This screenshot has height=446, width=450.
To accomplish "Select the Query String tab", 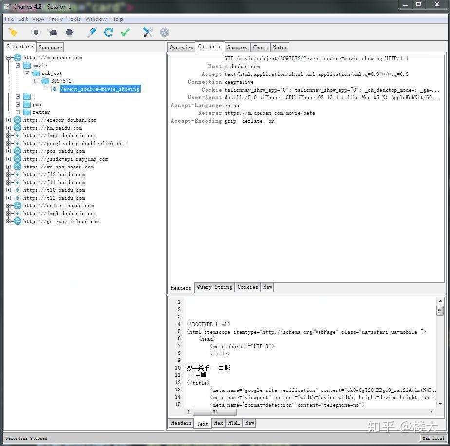I will [x=214, y=287].
